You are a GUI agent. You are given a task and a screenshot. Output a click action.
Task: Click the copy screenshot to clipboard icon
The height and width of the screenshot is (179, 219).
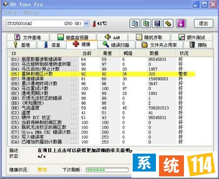[x=146, y=24]
